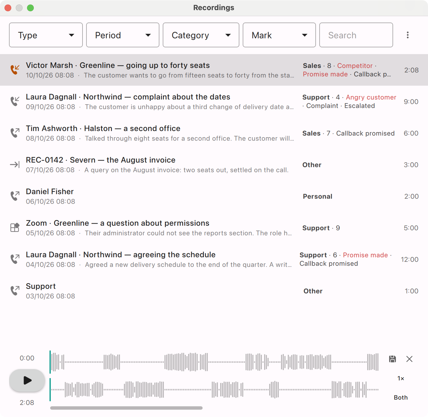This screenshot has width=428, height=417.
Task: Click the Search input field
Action: (x=356, y=35)
